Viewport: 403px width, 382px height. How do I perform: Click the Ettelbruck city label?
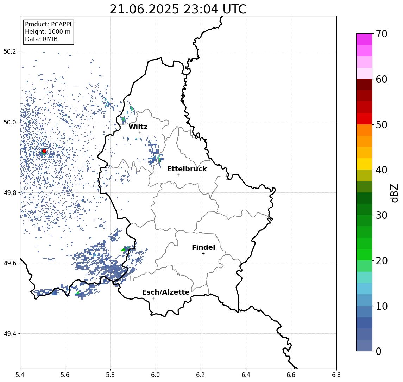click(x=187, y=169)
